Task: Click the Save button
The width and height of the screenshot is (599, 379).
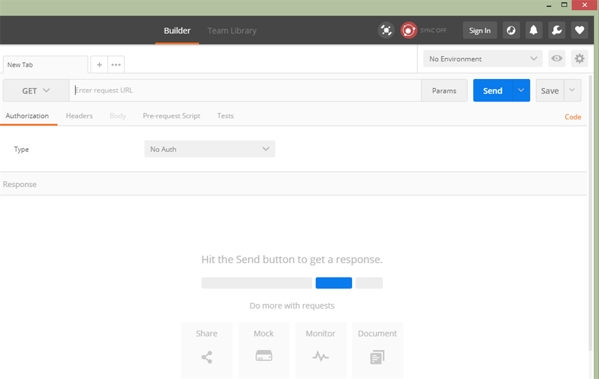Action: click(x=550, y=91)
